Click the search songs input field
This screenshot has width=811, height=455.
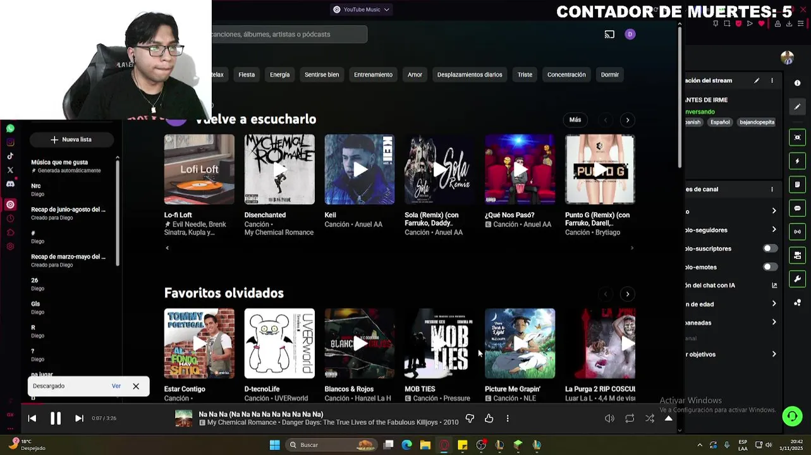(x=289, y=34)
